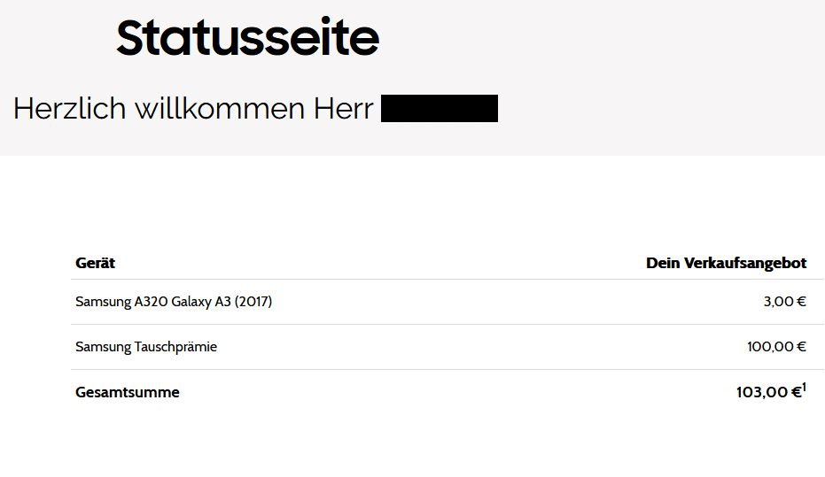
Task: Click the footnote 1 superscript marker
Action: coord(804,387)
